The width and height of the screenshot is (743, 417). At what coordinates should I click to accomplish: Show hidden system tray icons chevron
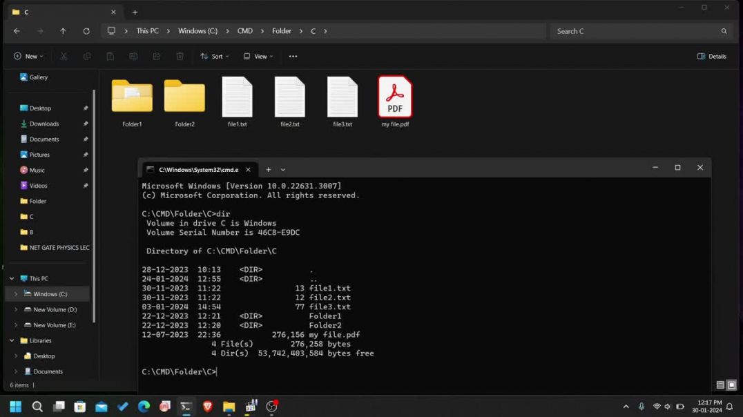tap(626, 407)
